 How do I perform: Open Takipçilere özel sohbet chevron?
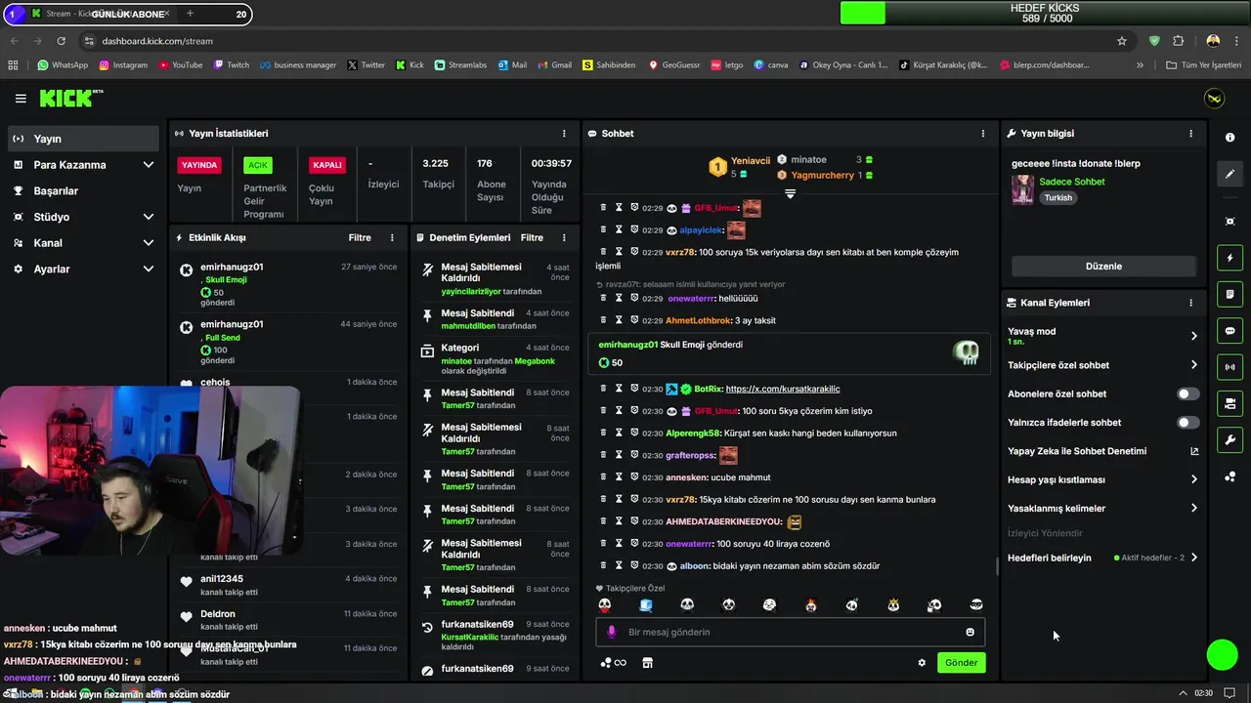(1193, 365)
